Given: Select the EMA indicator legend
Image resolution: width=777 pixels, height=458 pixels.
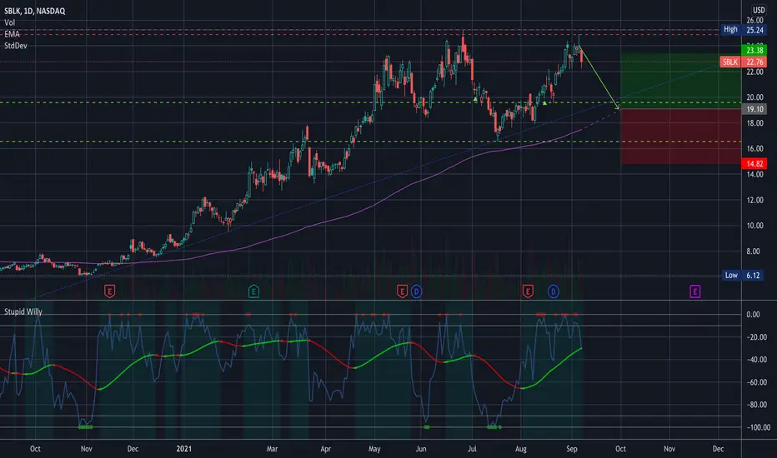Looking at the screenshot, I should coord(12,33).
